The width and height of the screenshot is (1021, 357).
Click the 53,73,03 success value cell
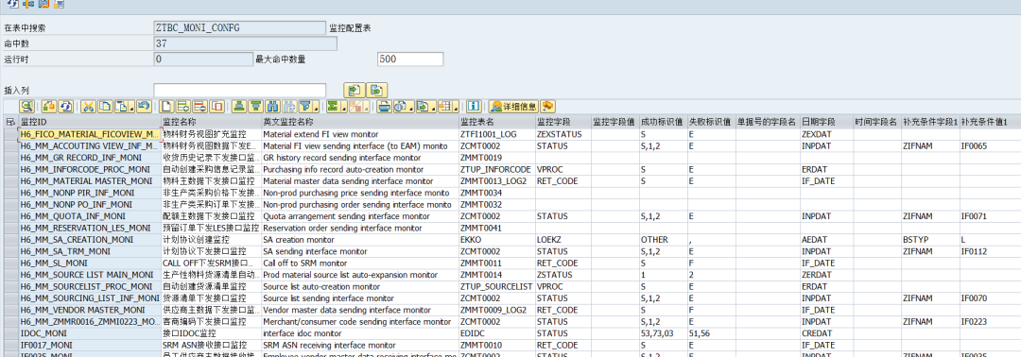tap(663, 333)
